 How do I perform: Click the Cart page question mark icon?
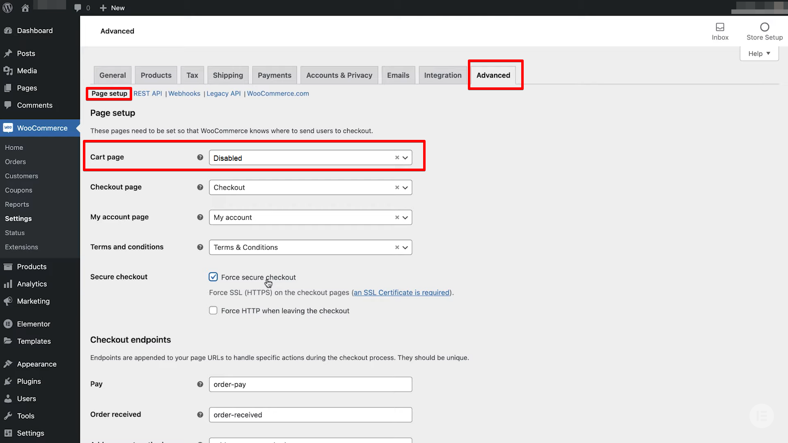200,157
